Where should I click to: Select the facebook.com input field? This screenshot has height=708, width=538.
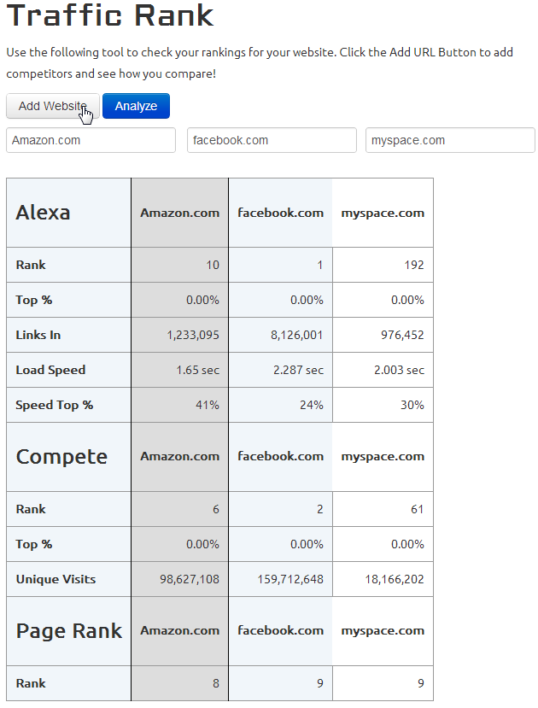271,140
